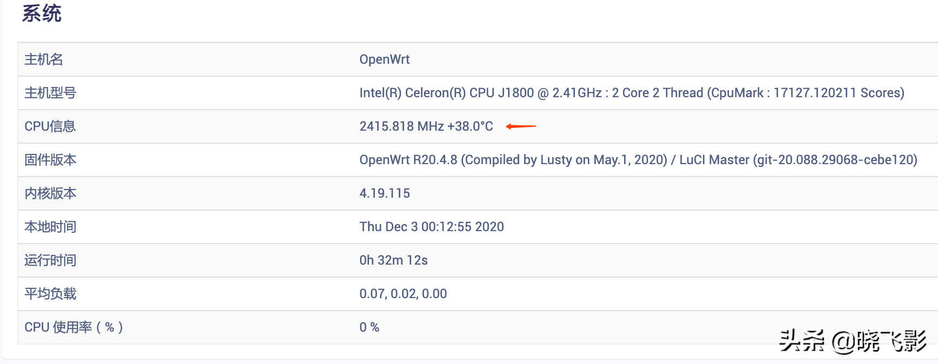Click the uptime value 0h 32m 12s

click(x=393, y=260)
